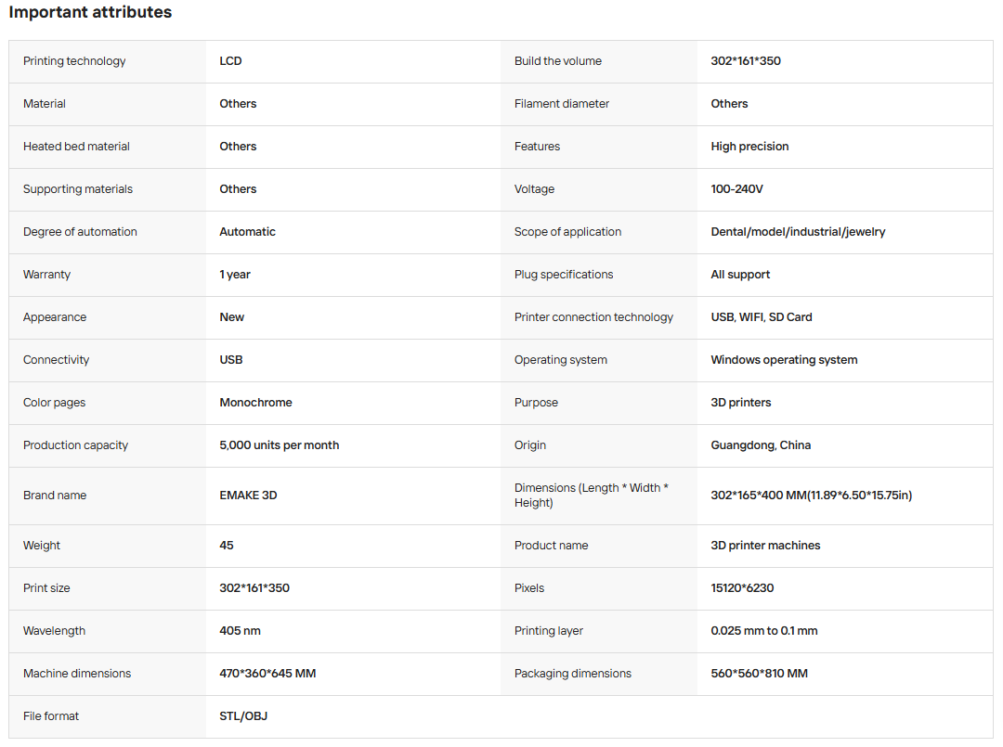Screen dimensions: 1003x747
Task: Click the 560*560*810 MM packaging dimensions
Action: (760, 674)
